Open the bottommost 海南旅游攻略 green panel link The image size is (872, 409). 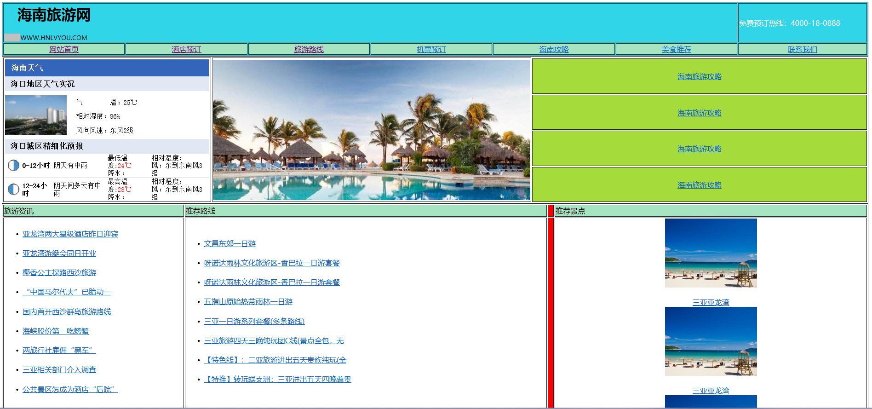(699, 185)
